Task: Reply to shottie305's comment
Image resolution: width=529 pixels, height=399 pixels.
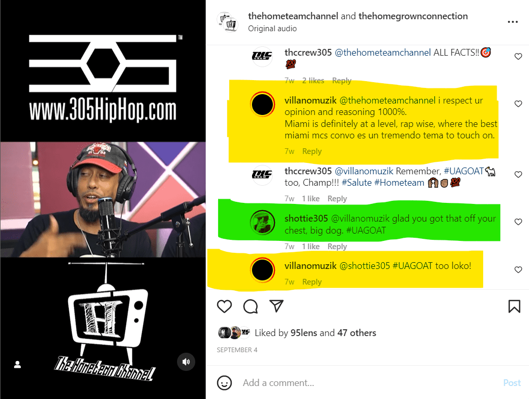Action: point(337,247)
